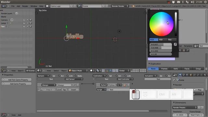Screen dimensions: 208x117
Task: Collapse the Duplication panel
Action: point(149,64)
